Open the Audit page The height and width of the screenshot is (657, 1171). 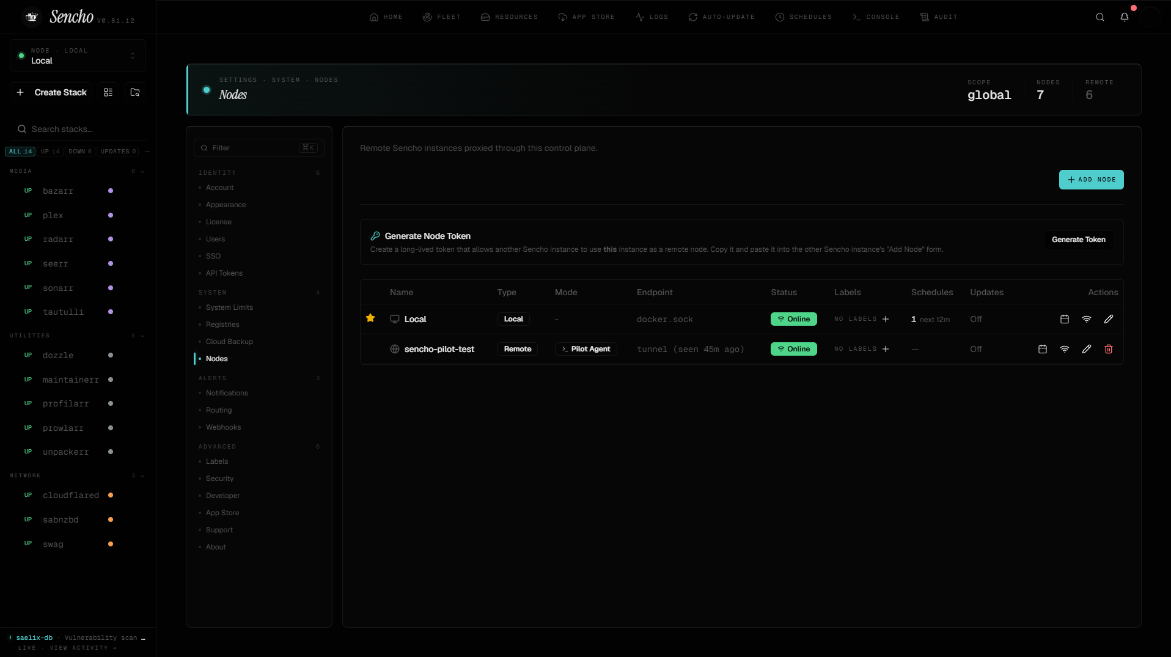point(939,17)
